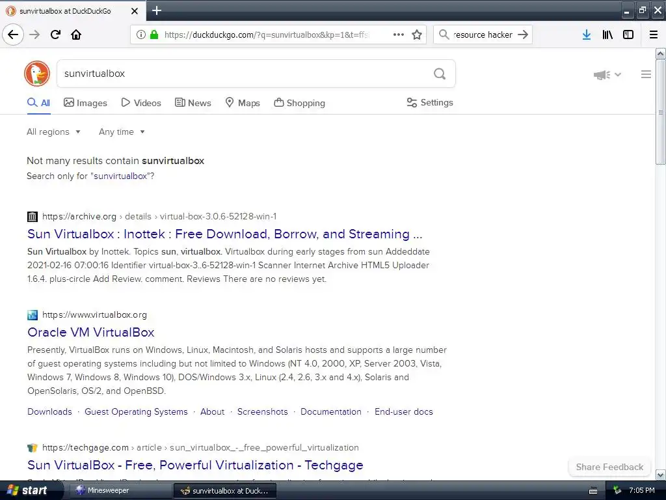Open the Library bookshelf icon
The height and width of the screenshot is (500, 666).
pyautogui.click(x=607, y=35)
